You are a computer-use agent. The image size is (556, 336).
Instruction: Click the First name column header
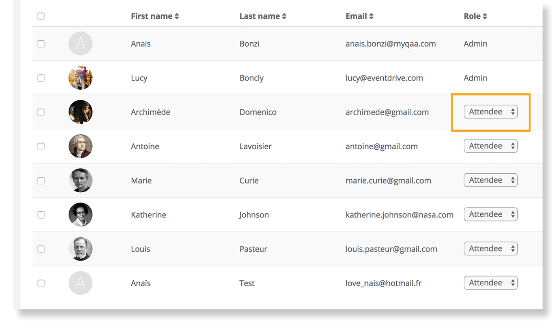click(x=151, y=16)
